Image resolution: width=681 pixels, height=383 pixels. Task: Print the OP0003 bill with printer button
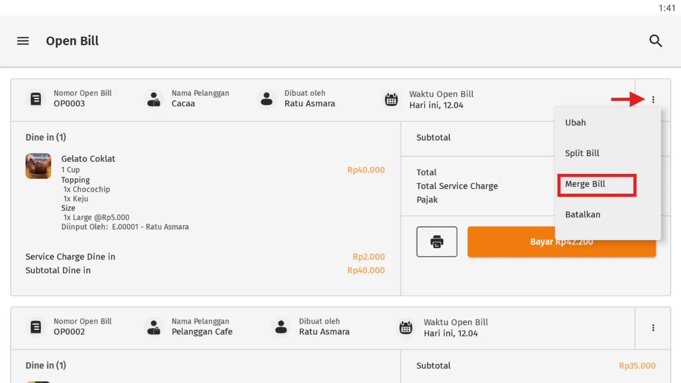437,242
